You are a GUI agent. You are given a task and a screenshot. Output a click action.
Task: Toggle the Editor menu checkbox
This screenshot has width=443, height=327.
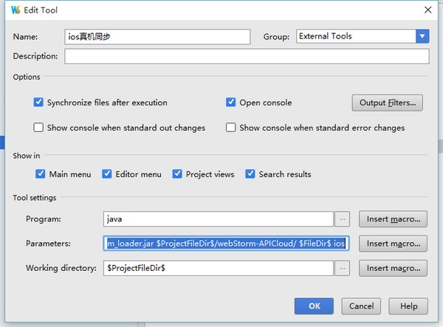[107, 174]
